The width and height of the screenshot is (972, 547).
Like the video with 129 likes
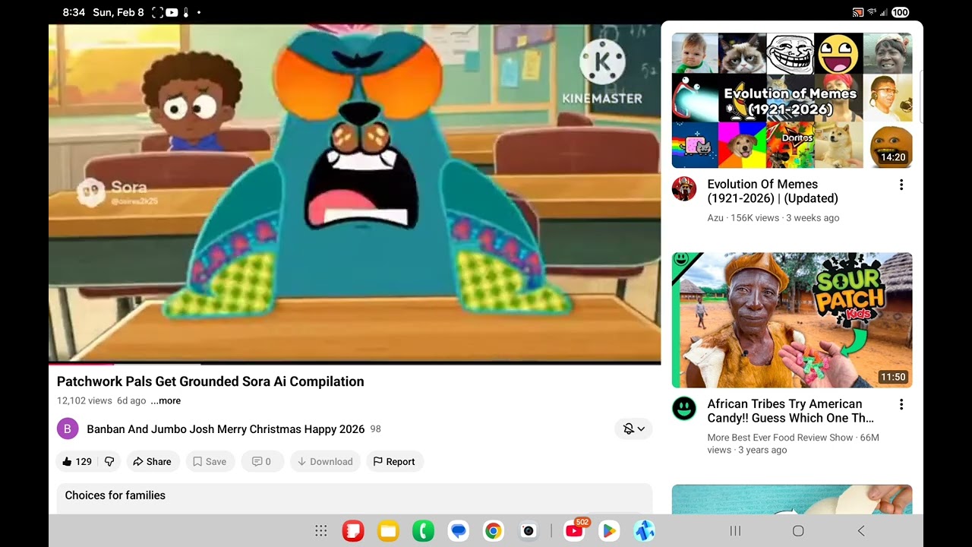pyautogui.click(x=77, y=461)
